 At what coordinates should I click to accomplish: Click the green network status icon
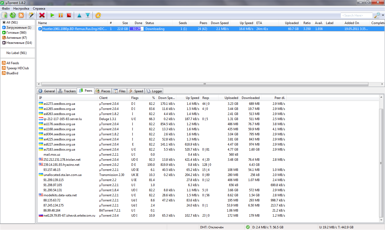248,227
